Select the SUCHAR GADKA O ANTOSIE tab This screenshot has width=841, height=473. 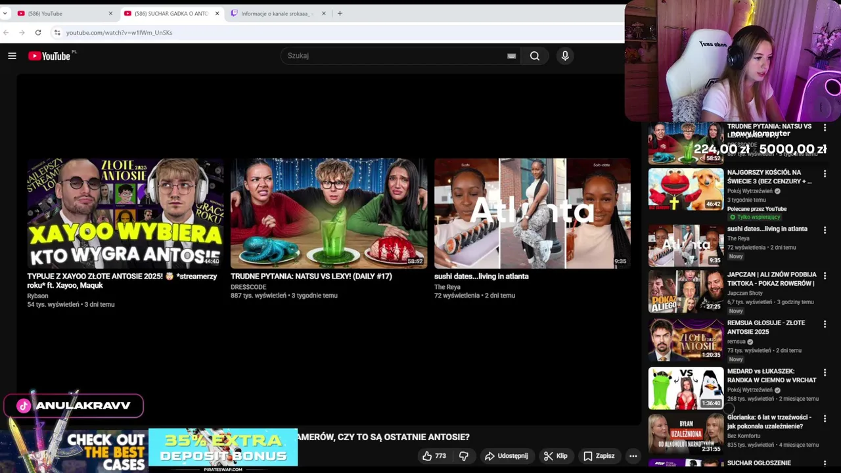pyautogui.click(x=171, y=13)
